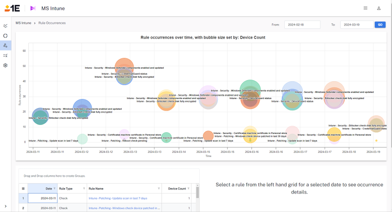Open the Rule Name column filter
392x212 pixels.
point(159,189)
